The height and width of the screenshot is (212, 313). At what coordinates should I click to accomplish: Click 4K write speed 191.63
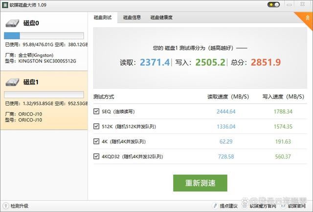tap(283, 142)
